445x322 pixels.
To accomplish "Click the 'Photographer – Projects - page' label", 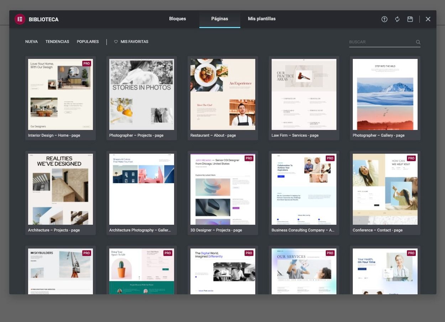I will 136,135.
